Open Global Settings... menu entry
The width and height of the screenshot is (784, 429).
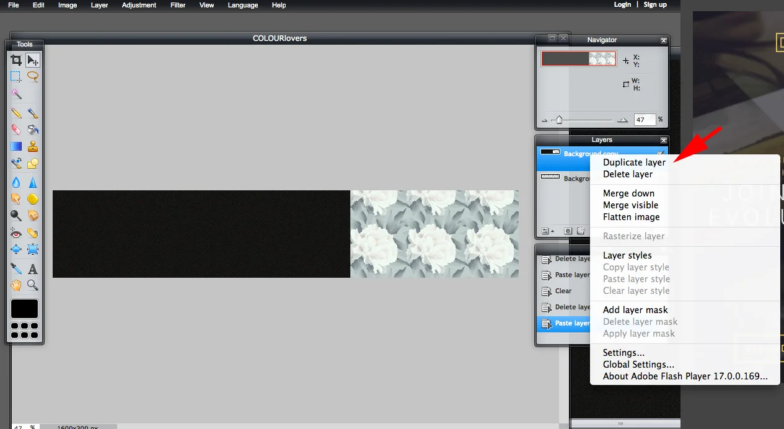[638, 365]
